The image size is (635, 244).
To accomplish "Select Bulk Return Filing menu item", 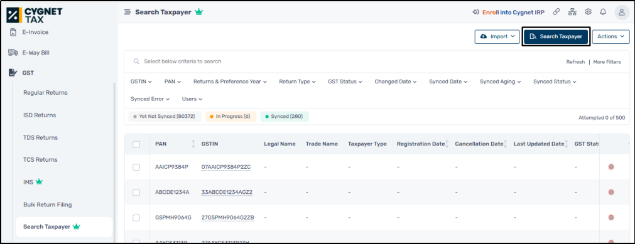I will pyautogui.click(x=47, y=204).
